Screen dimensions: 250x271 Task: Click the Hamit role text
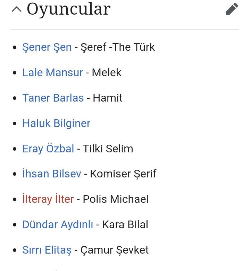pyautogui.click(x=108, y=98)
